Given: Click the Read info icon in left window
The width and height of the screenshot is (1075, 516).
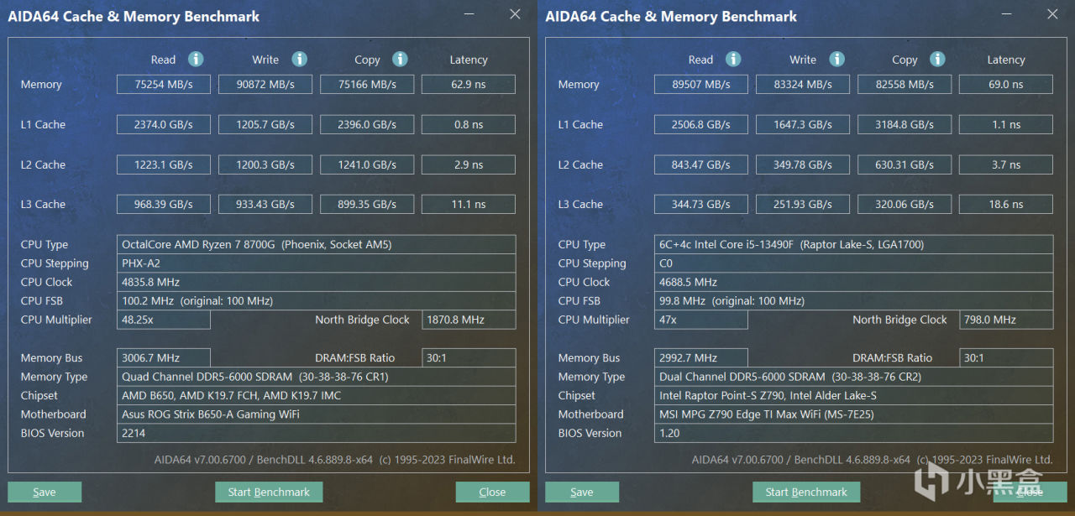Looking at the screenshot, I should (x=196, y=59).
